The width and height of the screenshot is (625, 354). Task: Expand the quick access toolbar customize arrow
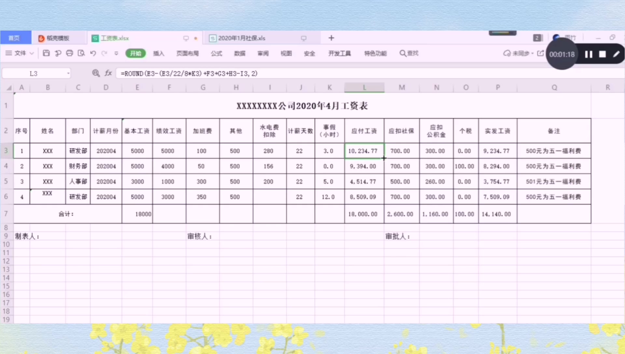tap(116, 53)
